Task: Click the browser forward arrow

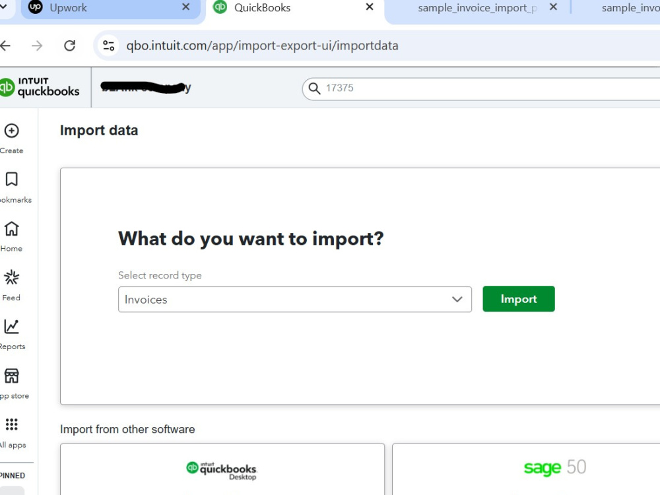Action: pyautogui.click(x=37, y=46)
